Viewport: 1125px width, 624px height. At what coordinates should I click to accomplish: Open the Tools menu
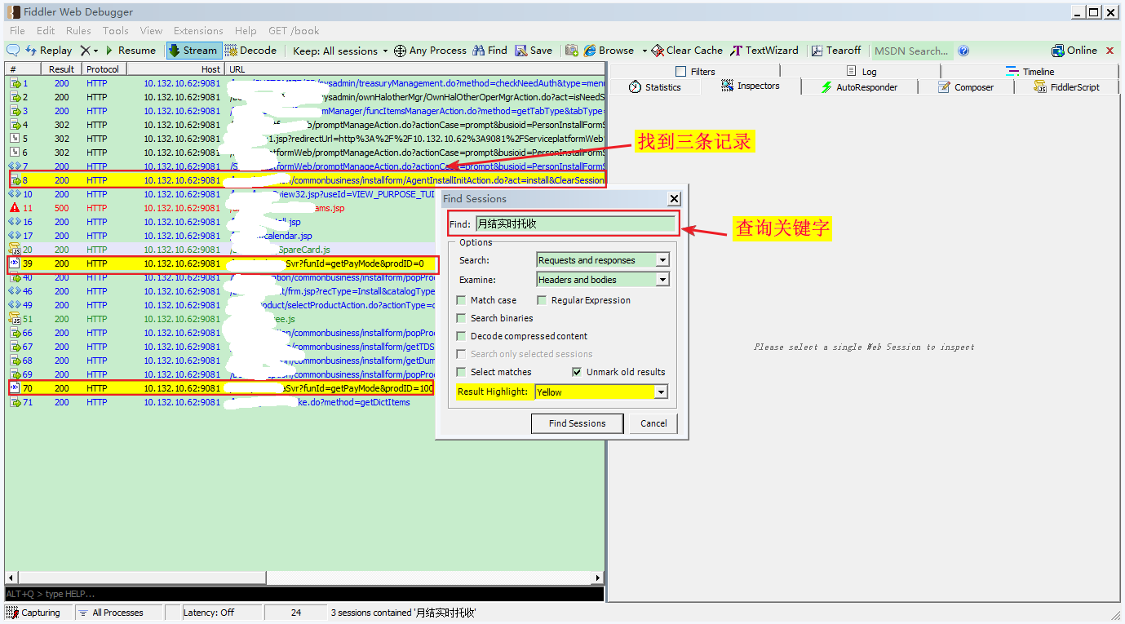coord(116,31)
